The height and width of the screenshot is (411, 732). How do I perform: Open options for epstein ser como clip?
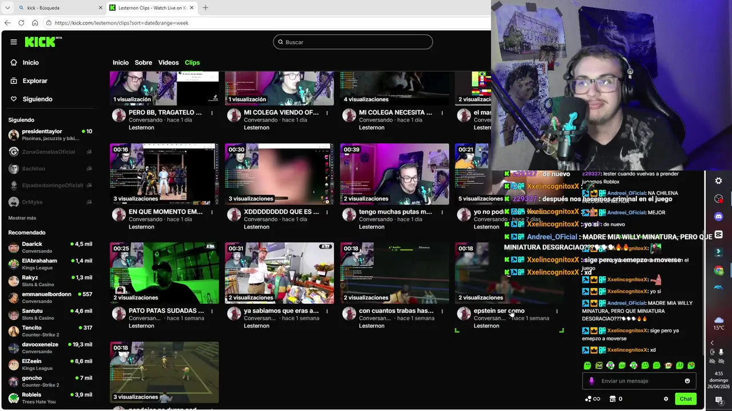[x=557, y=311]
